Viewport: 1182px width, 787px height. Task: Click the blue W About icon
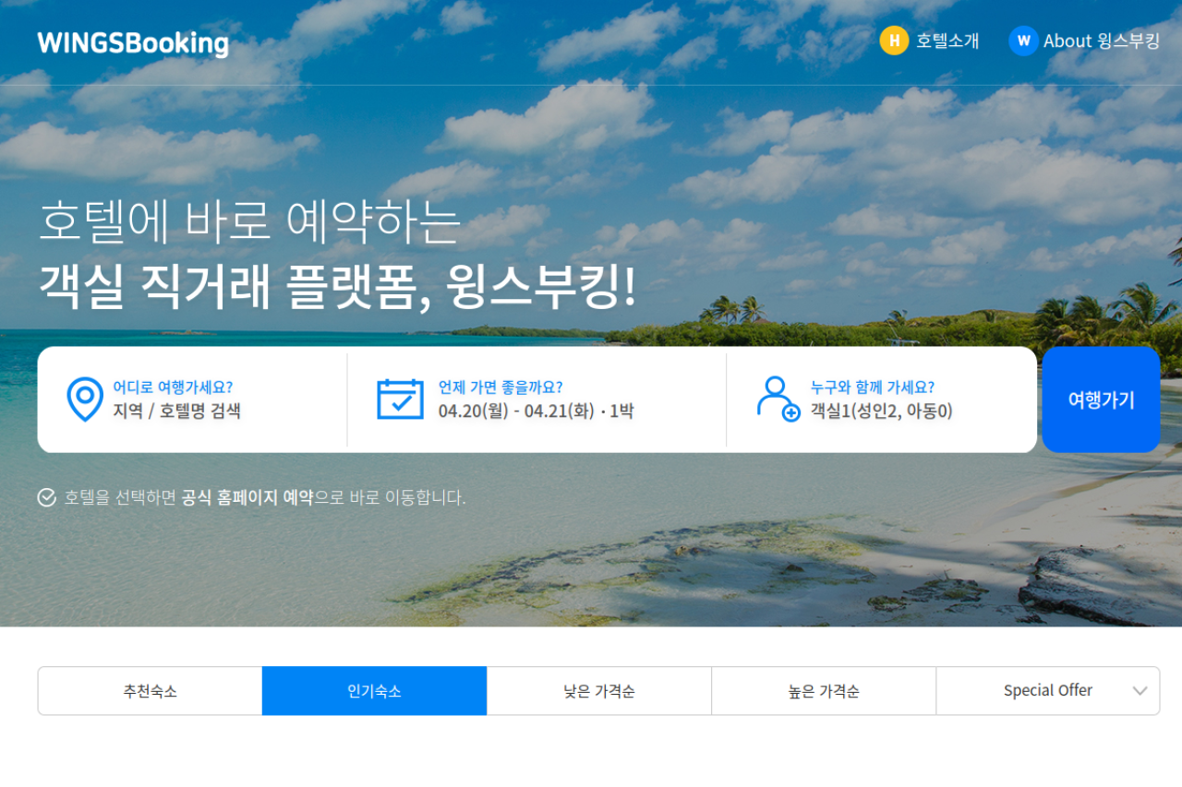[x=1023, y=41]
